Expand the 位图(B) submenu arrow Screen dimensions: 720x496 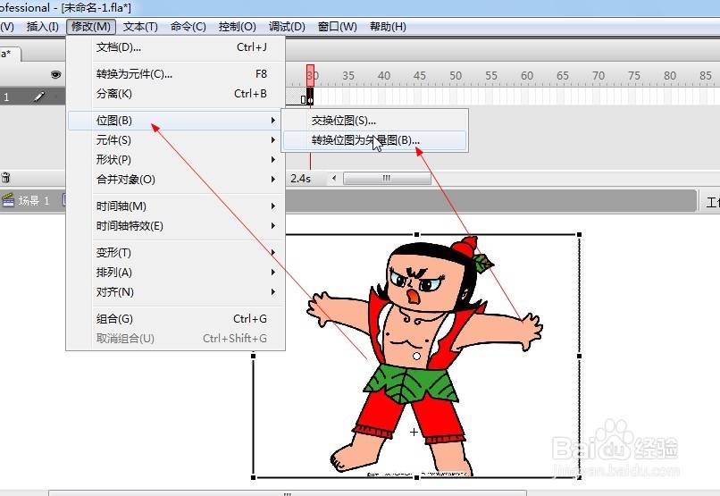click(x=272, y=121)
